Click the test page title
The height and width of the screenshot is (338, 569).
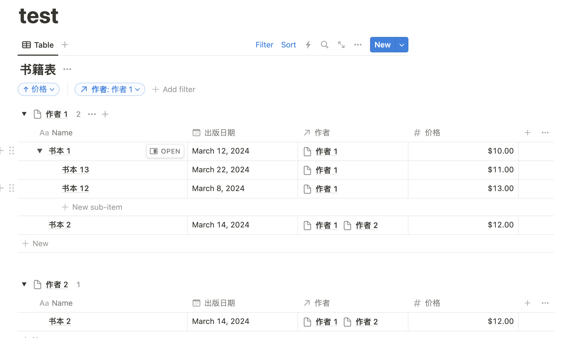coord(39,16)
